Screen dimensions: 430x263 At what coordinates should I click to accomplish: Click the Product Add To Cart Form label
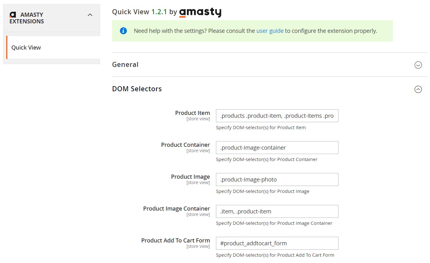point(175,241)
